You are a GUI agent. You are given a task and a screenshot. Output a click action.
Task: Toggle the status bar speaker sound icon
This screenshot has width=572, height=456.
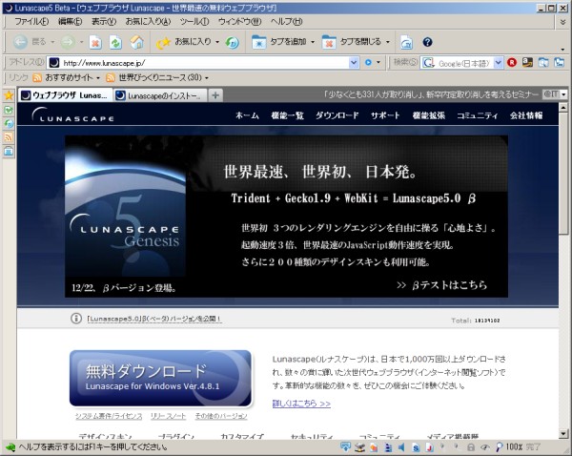coord(401,446)
